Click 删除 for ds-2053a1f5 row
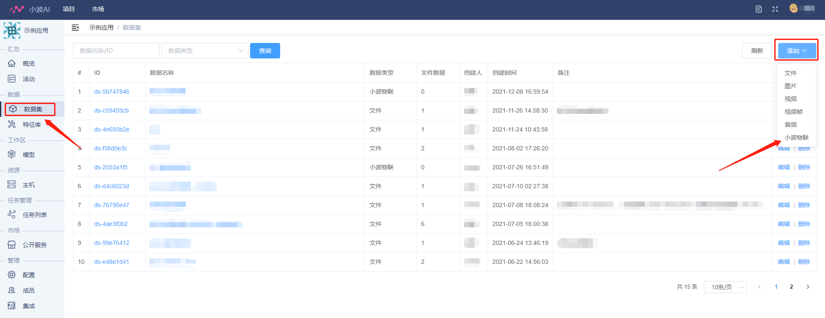The image size is (825, 318). (804, 167)
